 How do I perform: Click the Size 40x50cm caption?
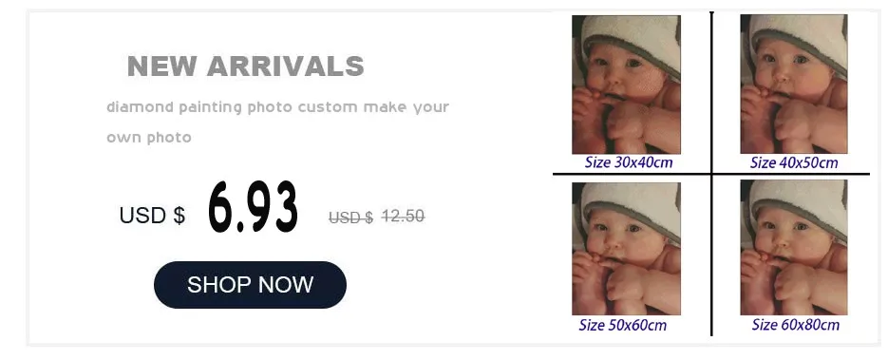pyautogui.click(x=794, y=163)
